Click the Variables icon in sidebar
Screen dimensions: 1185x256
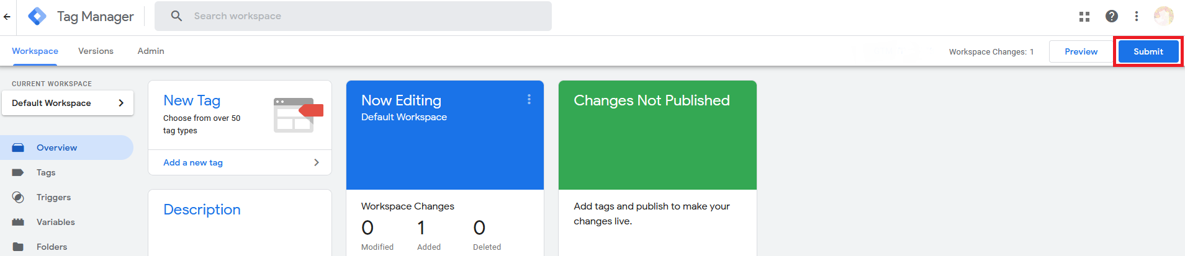(18, 222)
